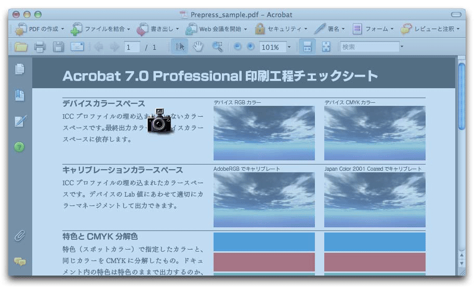The width and height of the screenshot is (476, 287).
Task: Click the signature pen icon
Action: (x=320, y=29)
